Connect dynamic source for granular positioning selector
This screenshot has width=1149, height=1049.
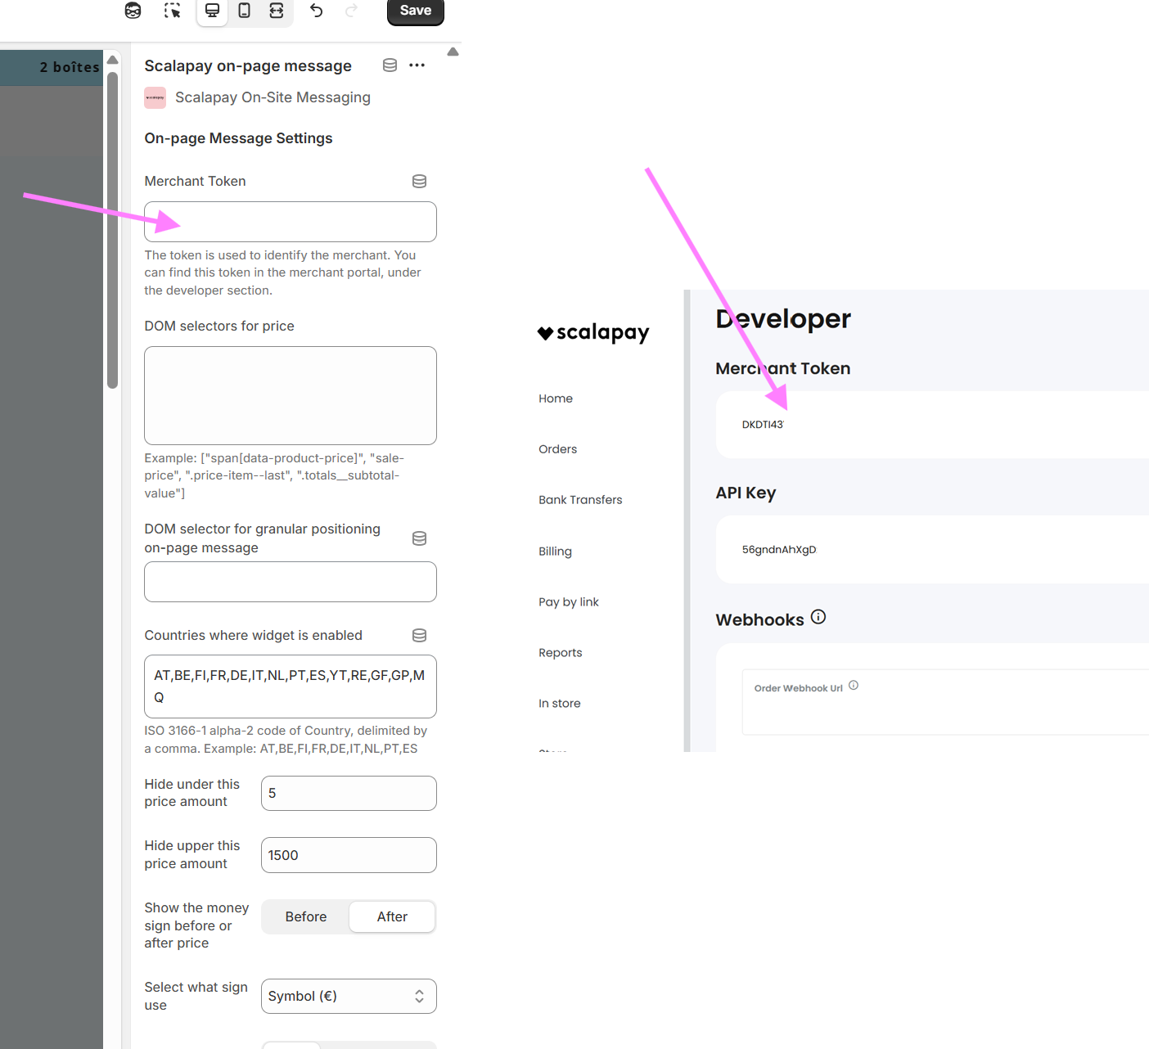click(419, 538)
